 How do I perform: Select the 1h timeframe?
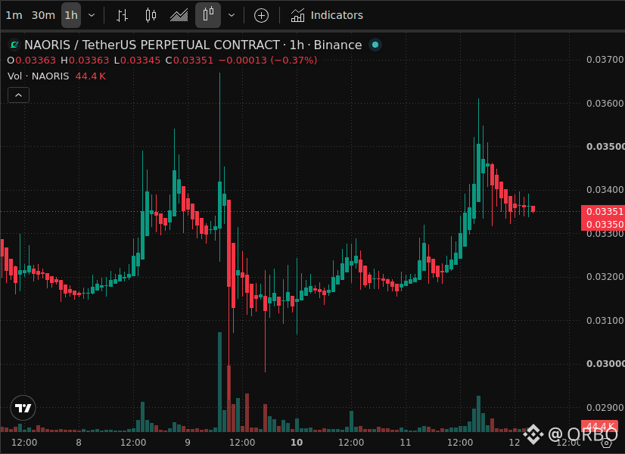pyautogui.click(x=71, y=16)
